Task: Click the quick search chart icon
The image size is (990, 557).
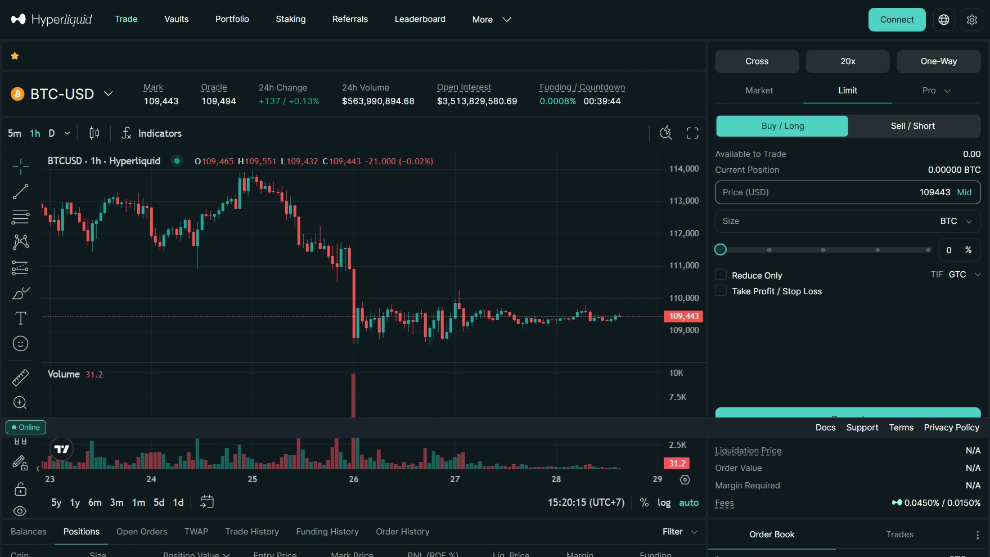Action: [666, 133]
